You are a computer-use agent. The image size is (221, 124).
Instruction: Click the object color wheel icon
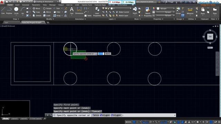pos(154,9)
